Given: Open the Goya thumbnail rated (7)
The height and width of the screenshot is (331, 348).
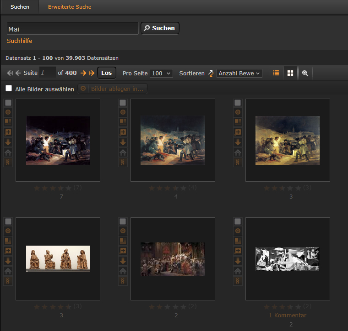Looking at the screenshot, I should pyautogui.click(x=58, y=140).
